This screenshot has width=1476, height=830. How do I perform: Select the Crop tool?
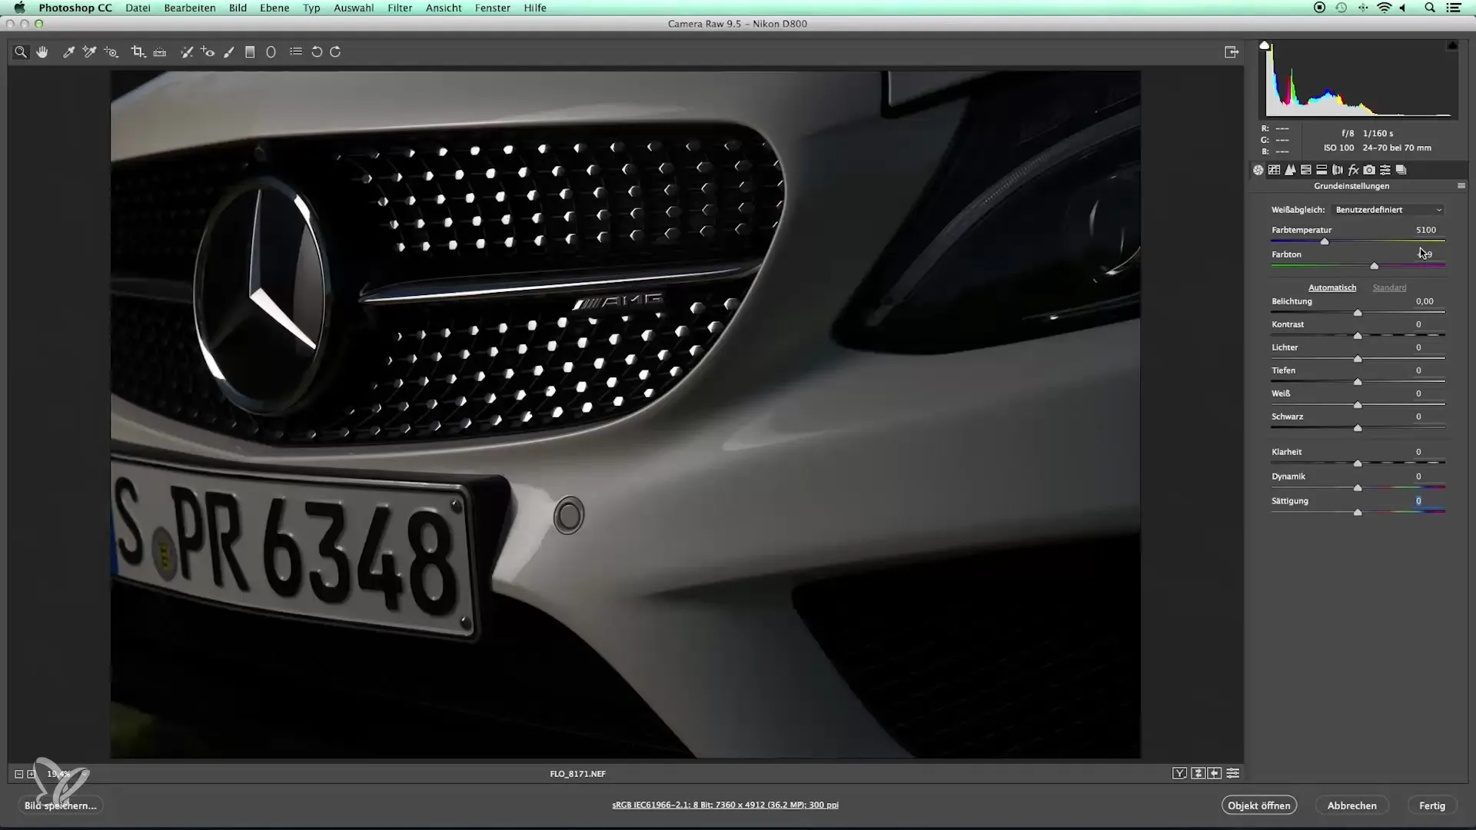pos(138,52)
